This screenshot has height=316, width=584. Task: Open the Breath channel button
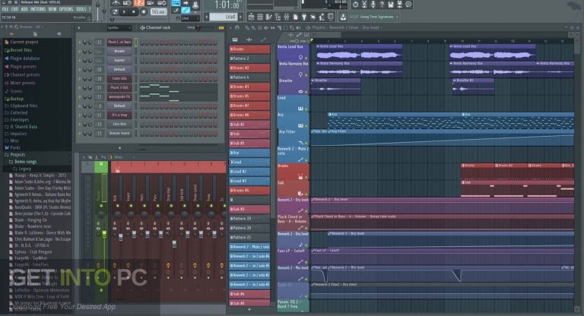[x=119, y=52]
